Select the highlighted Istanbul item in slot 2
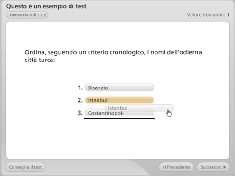The height and width of the screenshot is (176, 235). (x=119, y=100)
